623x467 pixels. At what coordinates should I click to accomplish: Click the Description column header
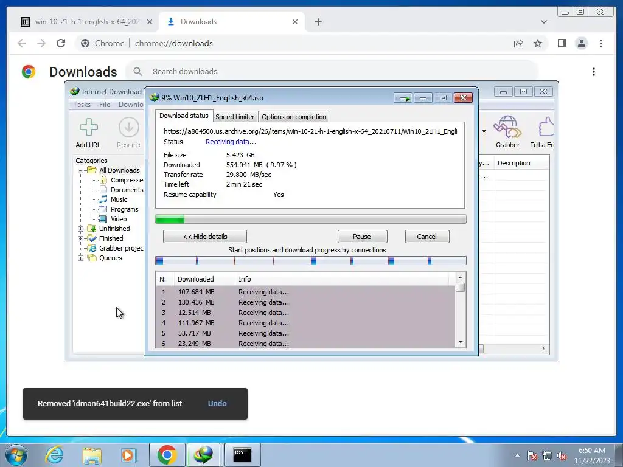pos(521,163)
